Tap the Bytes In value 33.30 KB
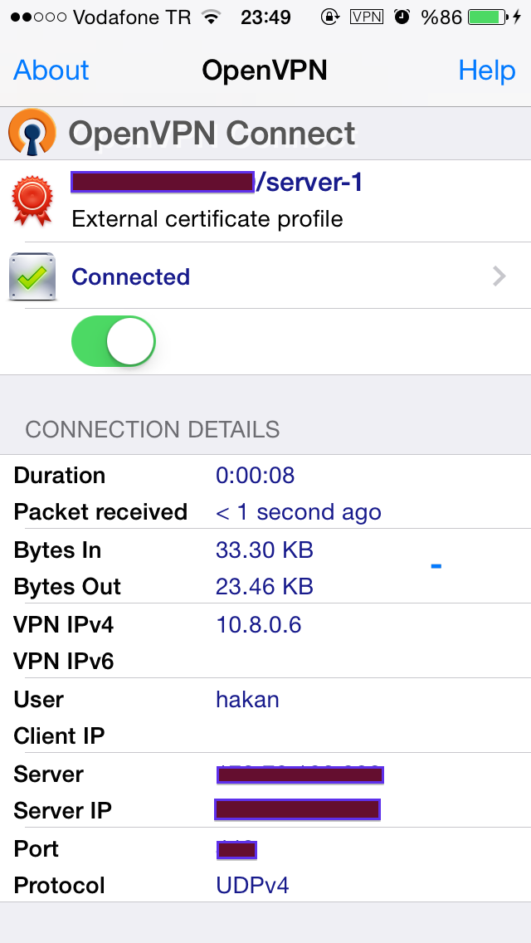 coord(265,550)
